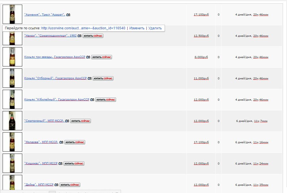The height and width of the screenshot is (193, 287).
Task: Click the bottle thumbnail for "Молдова"
Action: pos(12,142)
